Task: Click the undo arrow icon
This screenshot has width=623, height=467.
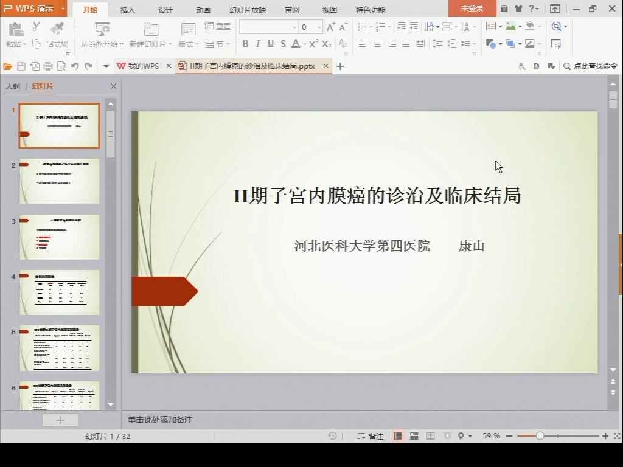Action: tap(75, 66)
